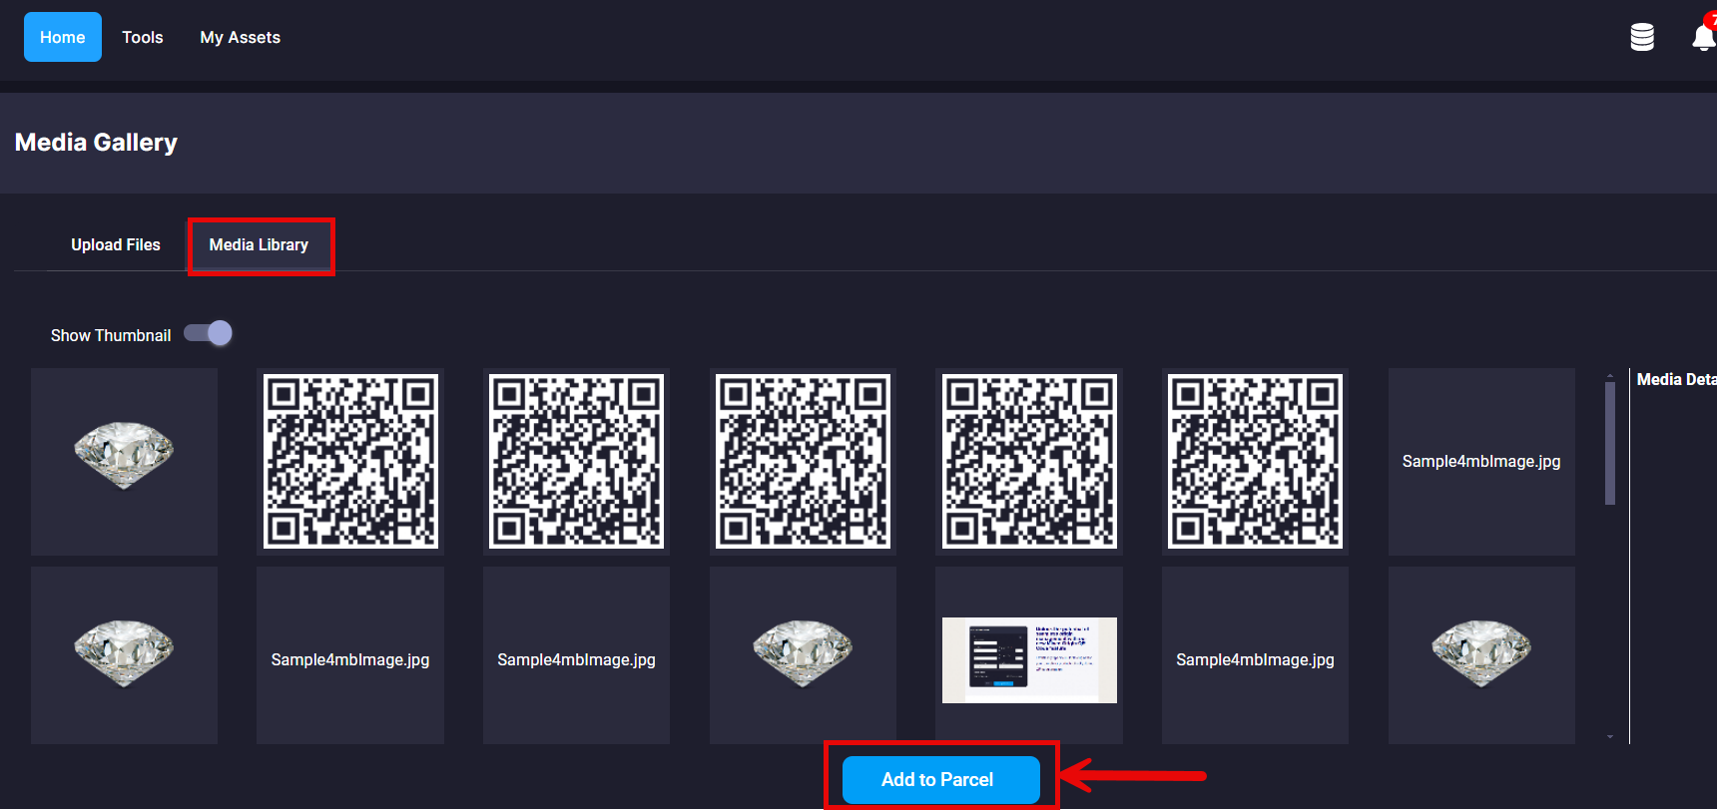Select the second QR code thumbnail
Viewport: 1717px width, 810px height.
[x=576, y=461]
